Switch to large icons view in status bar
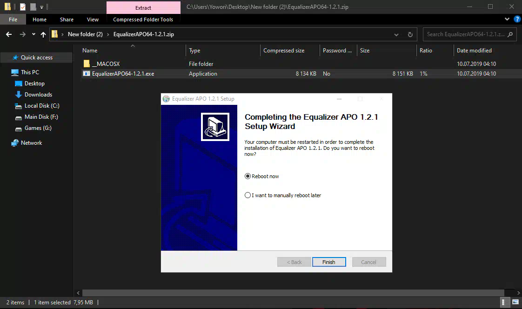The image size is (522, 309). [515, 302]
